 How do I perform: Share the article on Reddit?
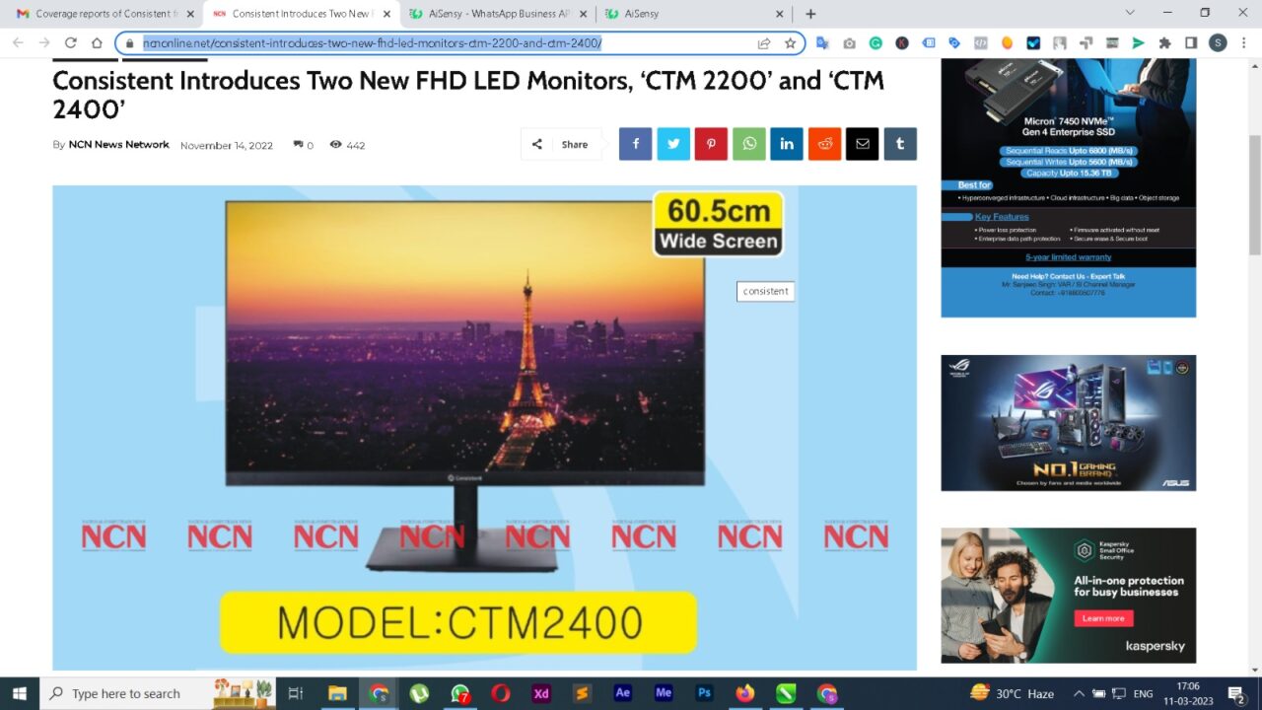pos(824,144)
